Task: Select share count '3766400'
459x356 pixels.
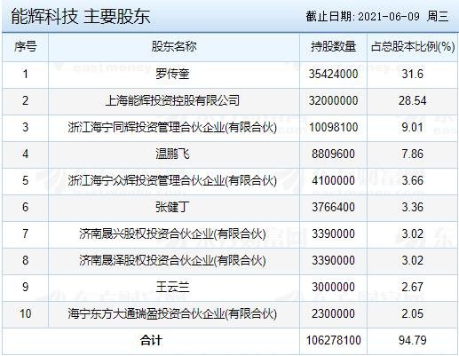Action: 333,207
